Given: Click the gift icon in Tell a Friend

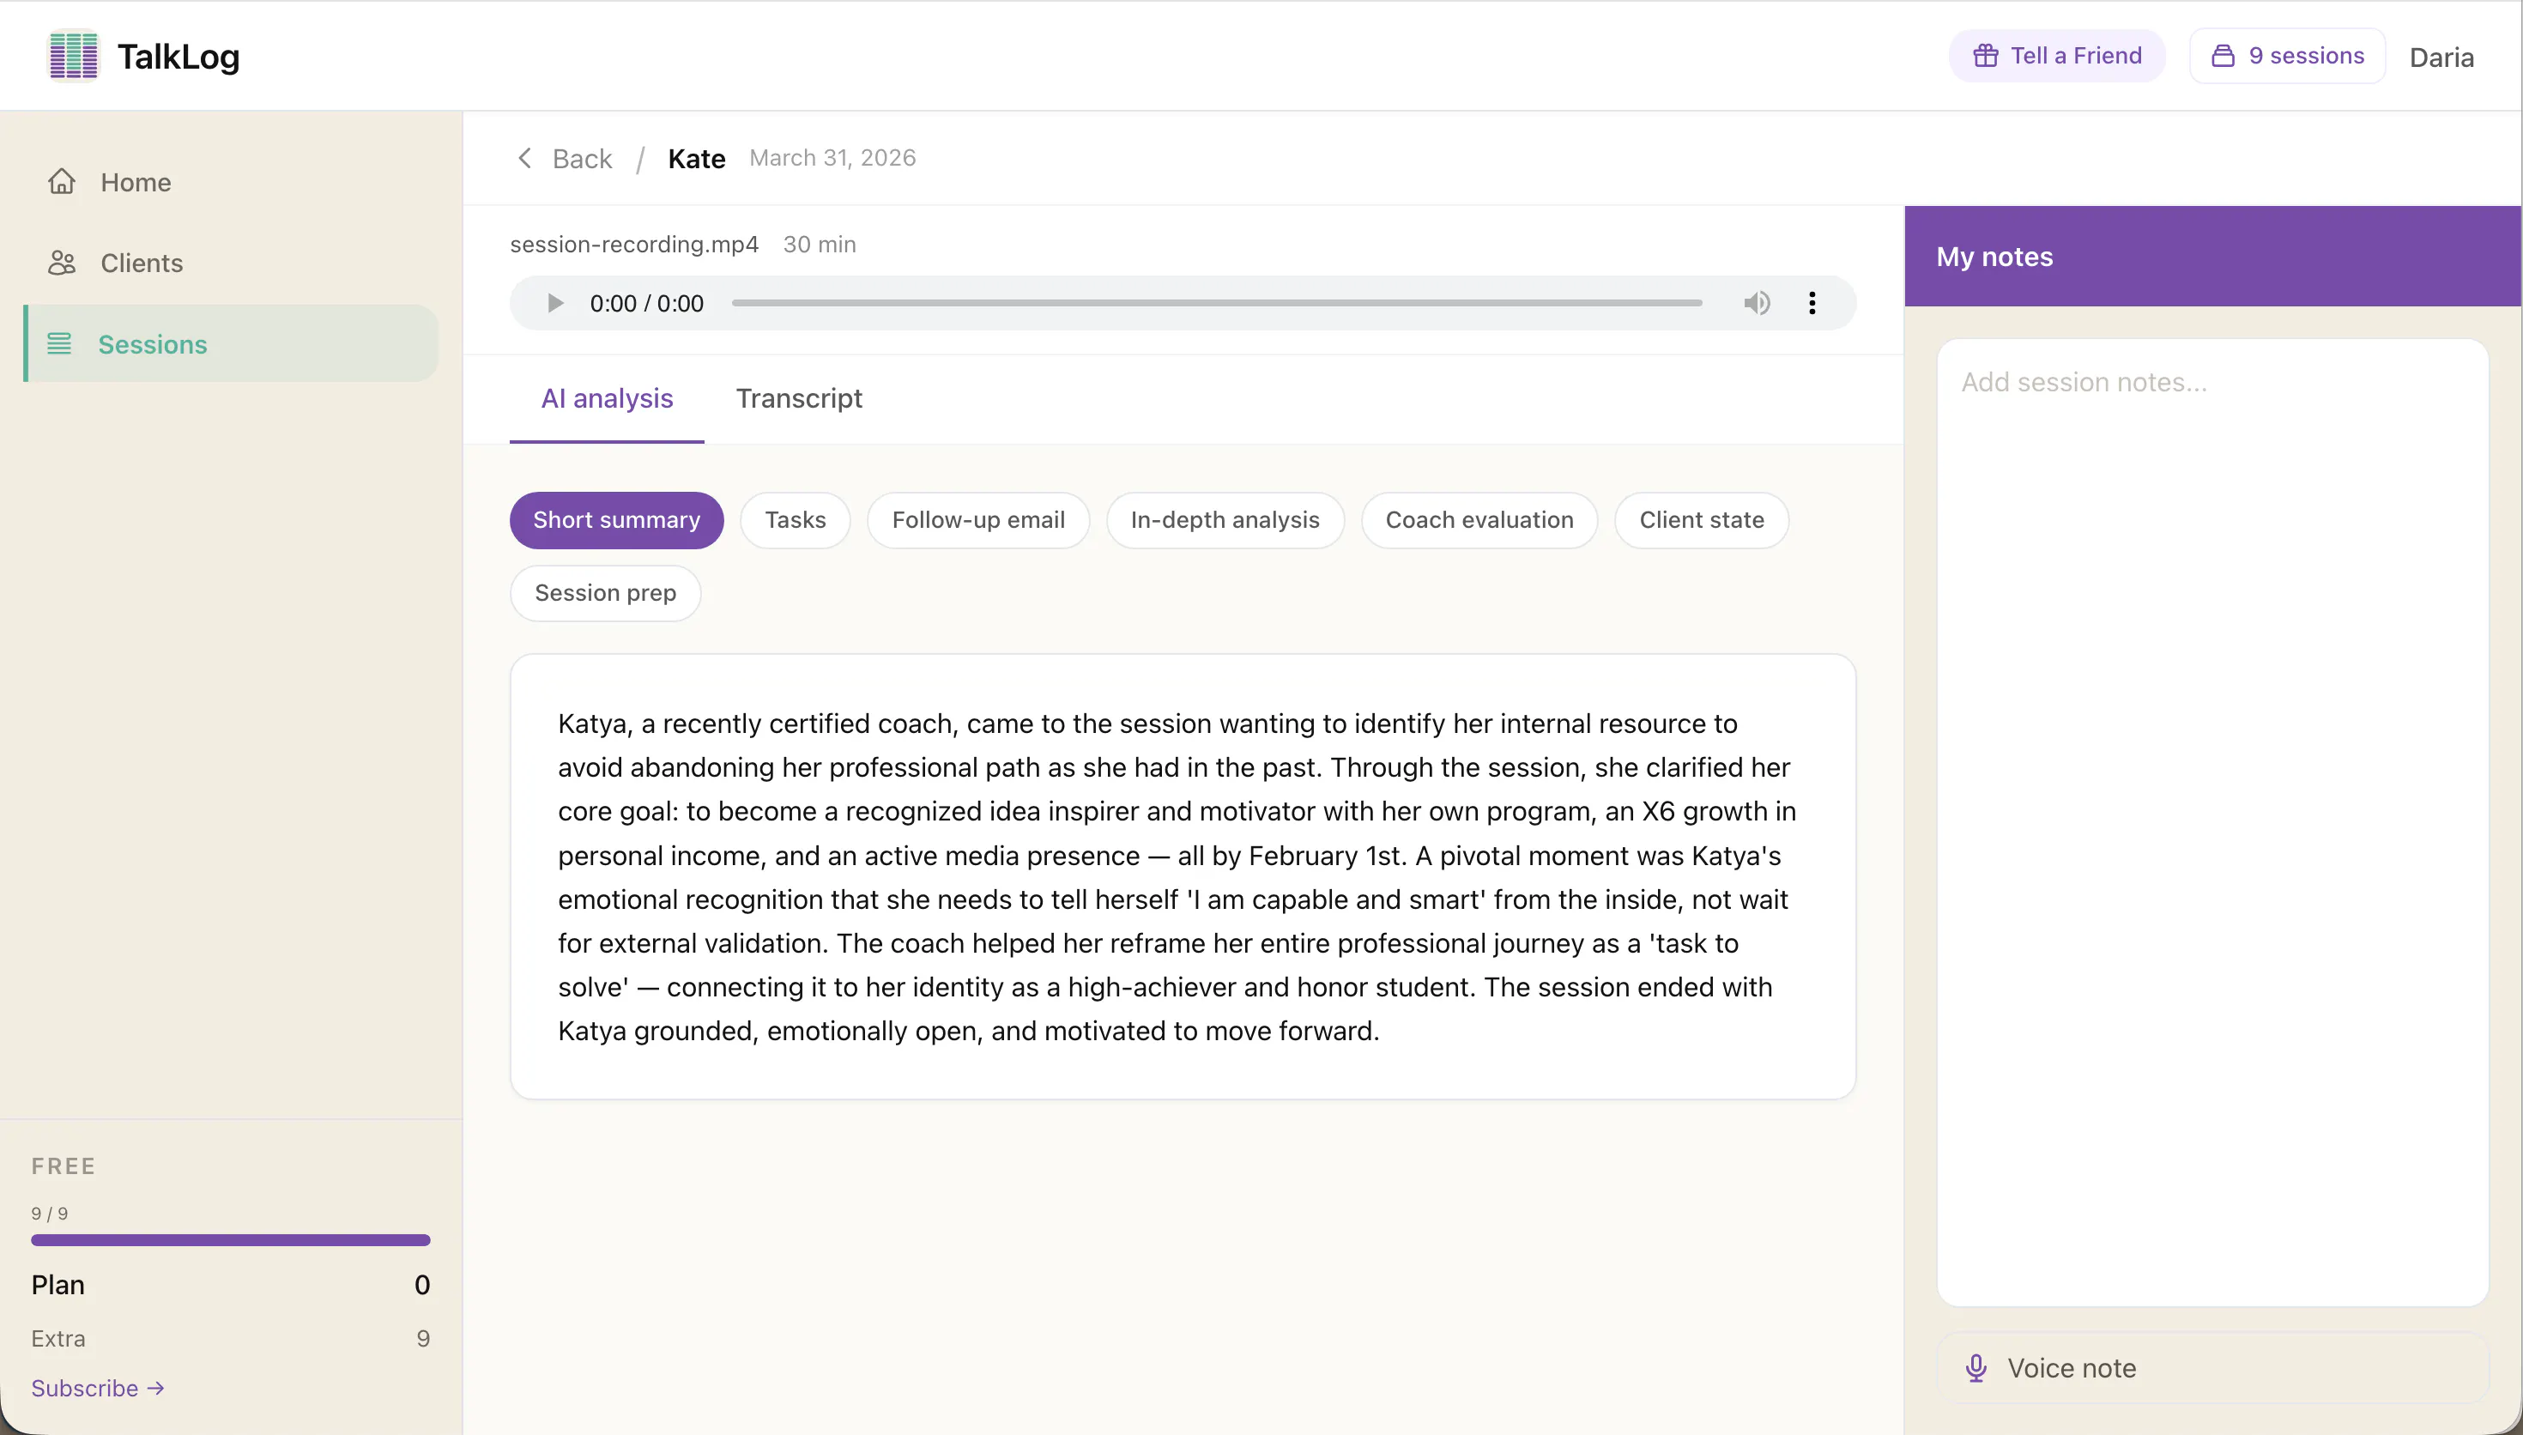Looking at the screenshot, I should point(1985,56).
